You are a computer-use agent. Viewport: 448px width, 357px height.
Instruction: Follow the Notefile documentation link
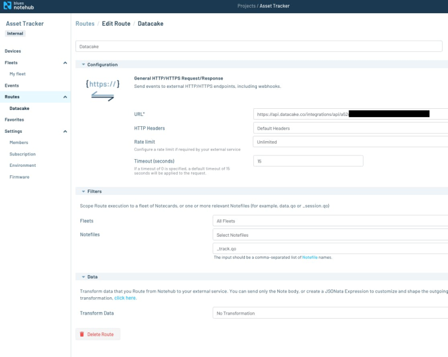point(310,257)
